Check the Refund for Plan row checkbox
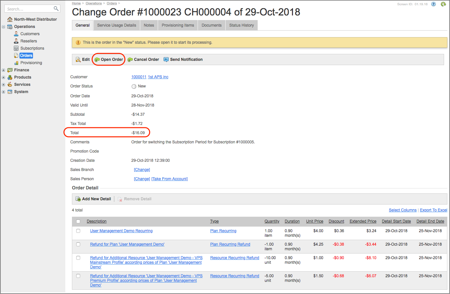The width and height of the screenshot is (450, 294). (78, 244)
